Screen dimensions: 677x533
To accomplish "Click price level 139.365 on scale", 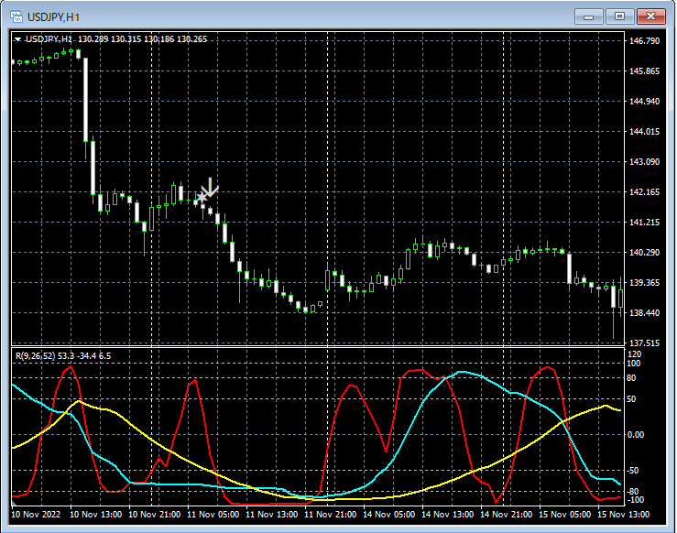I will 645,283.
